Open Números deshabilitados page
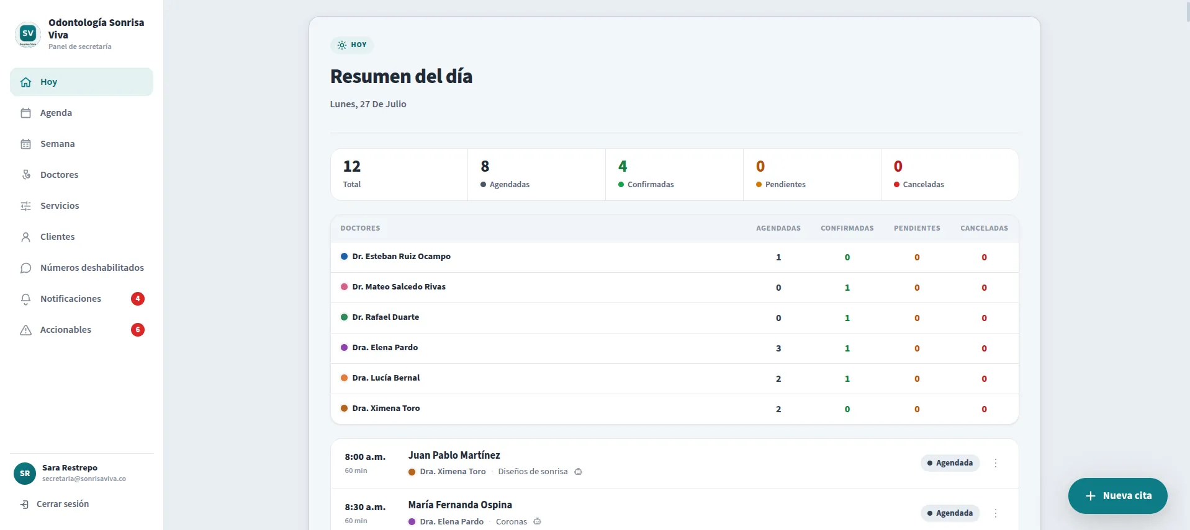Image resolution: width=1190 pixels, height=530 pixels. (81, 268)
